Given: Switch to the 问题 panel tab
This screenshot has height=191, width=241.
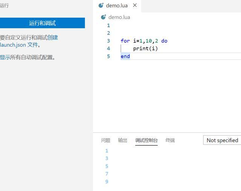Looking at the screenshot, I should pyautogui.click(x=105, y=140).
